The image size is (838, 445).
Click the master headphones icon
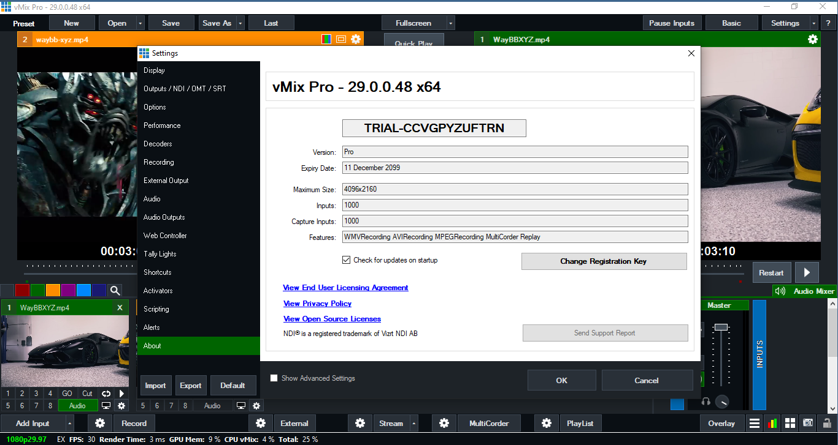[706, 402]
